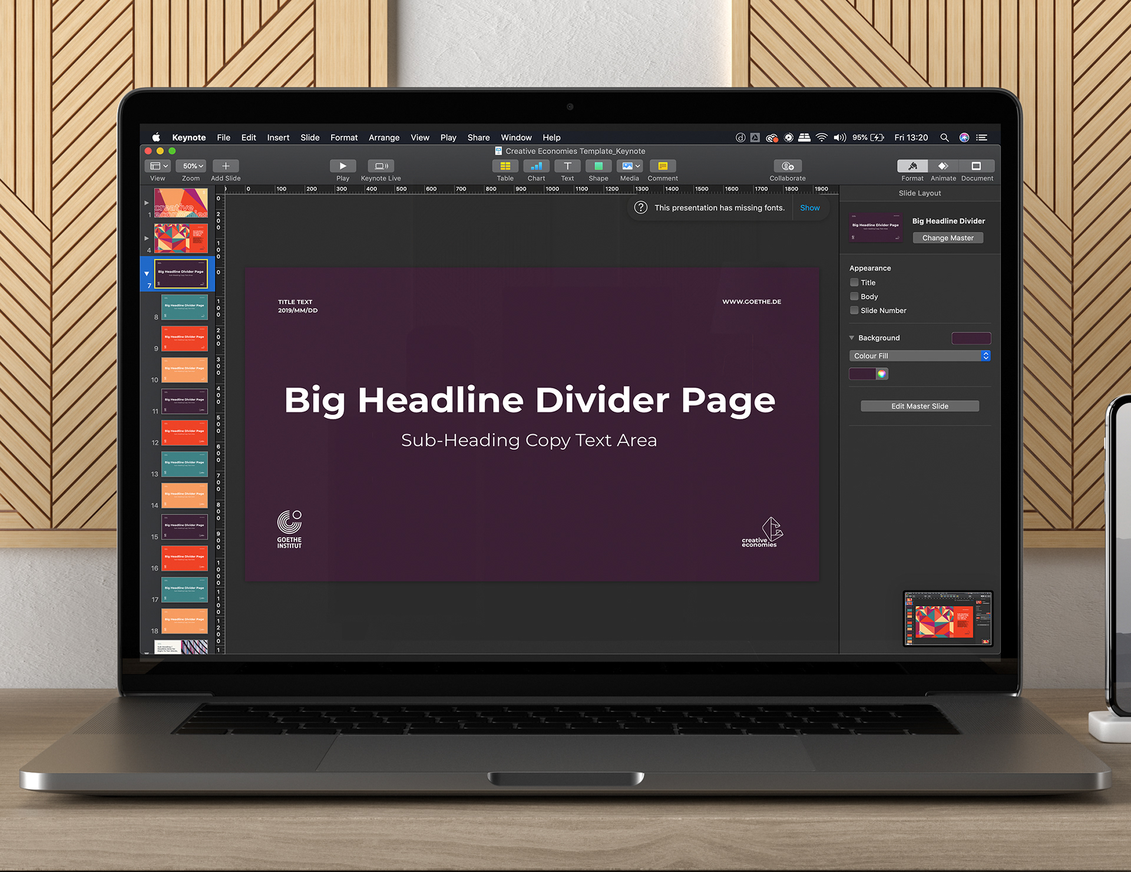This screenshot has width=1131, height=872.
Task: Open the Insert menu
Action: point(278,137)
